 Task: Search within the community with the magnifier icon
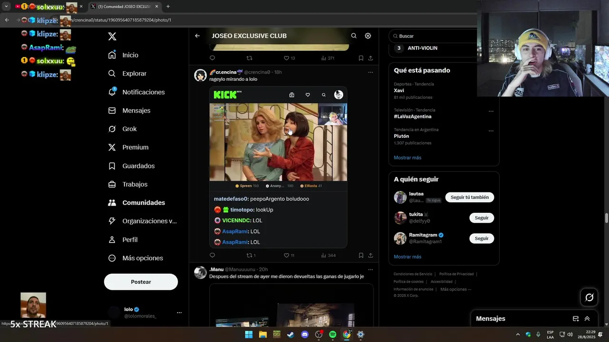(x=354, y=36)
